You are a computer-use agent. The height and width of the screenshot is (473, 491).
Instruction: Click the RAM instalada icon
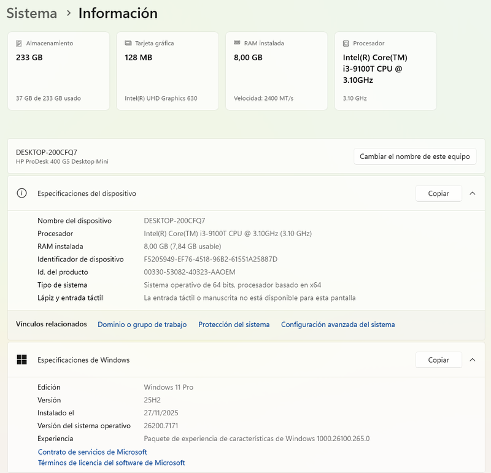coord(237,43)
